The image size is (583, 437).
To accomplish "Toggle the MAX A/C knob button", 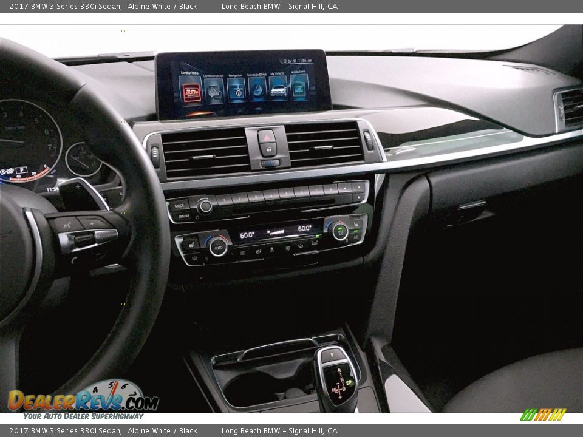I will coord(339,231).
